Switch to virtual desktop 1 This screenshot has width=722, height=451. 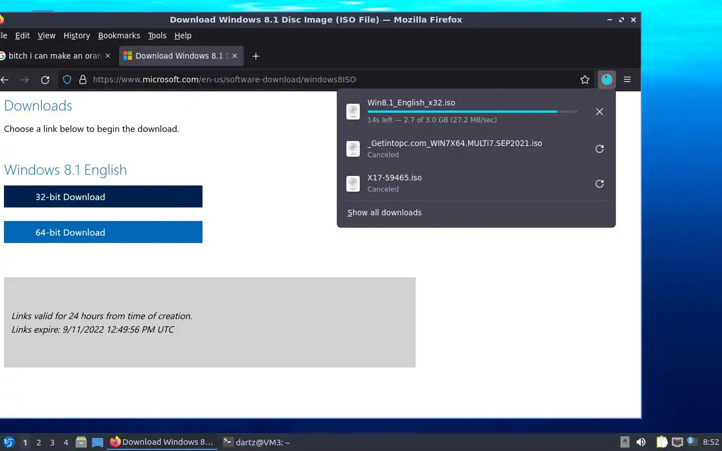(x=25, y=443)
